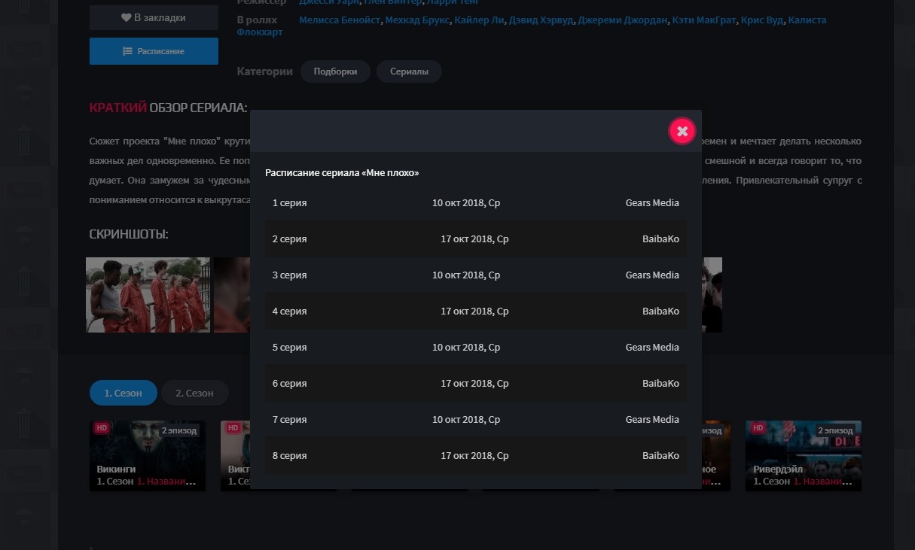Open the Ривердэйл series card title
915x550 pixels.
pyautogui.click(x=779, y=469)
